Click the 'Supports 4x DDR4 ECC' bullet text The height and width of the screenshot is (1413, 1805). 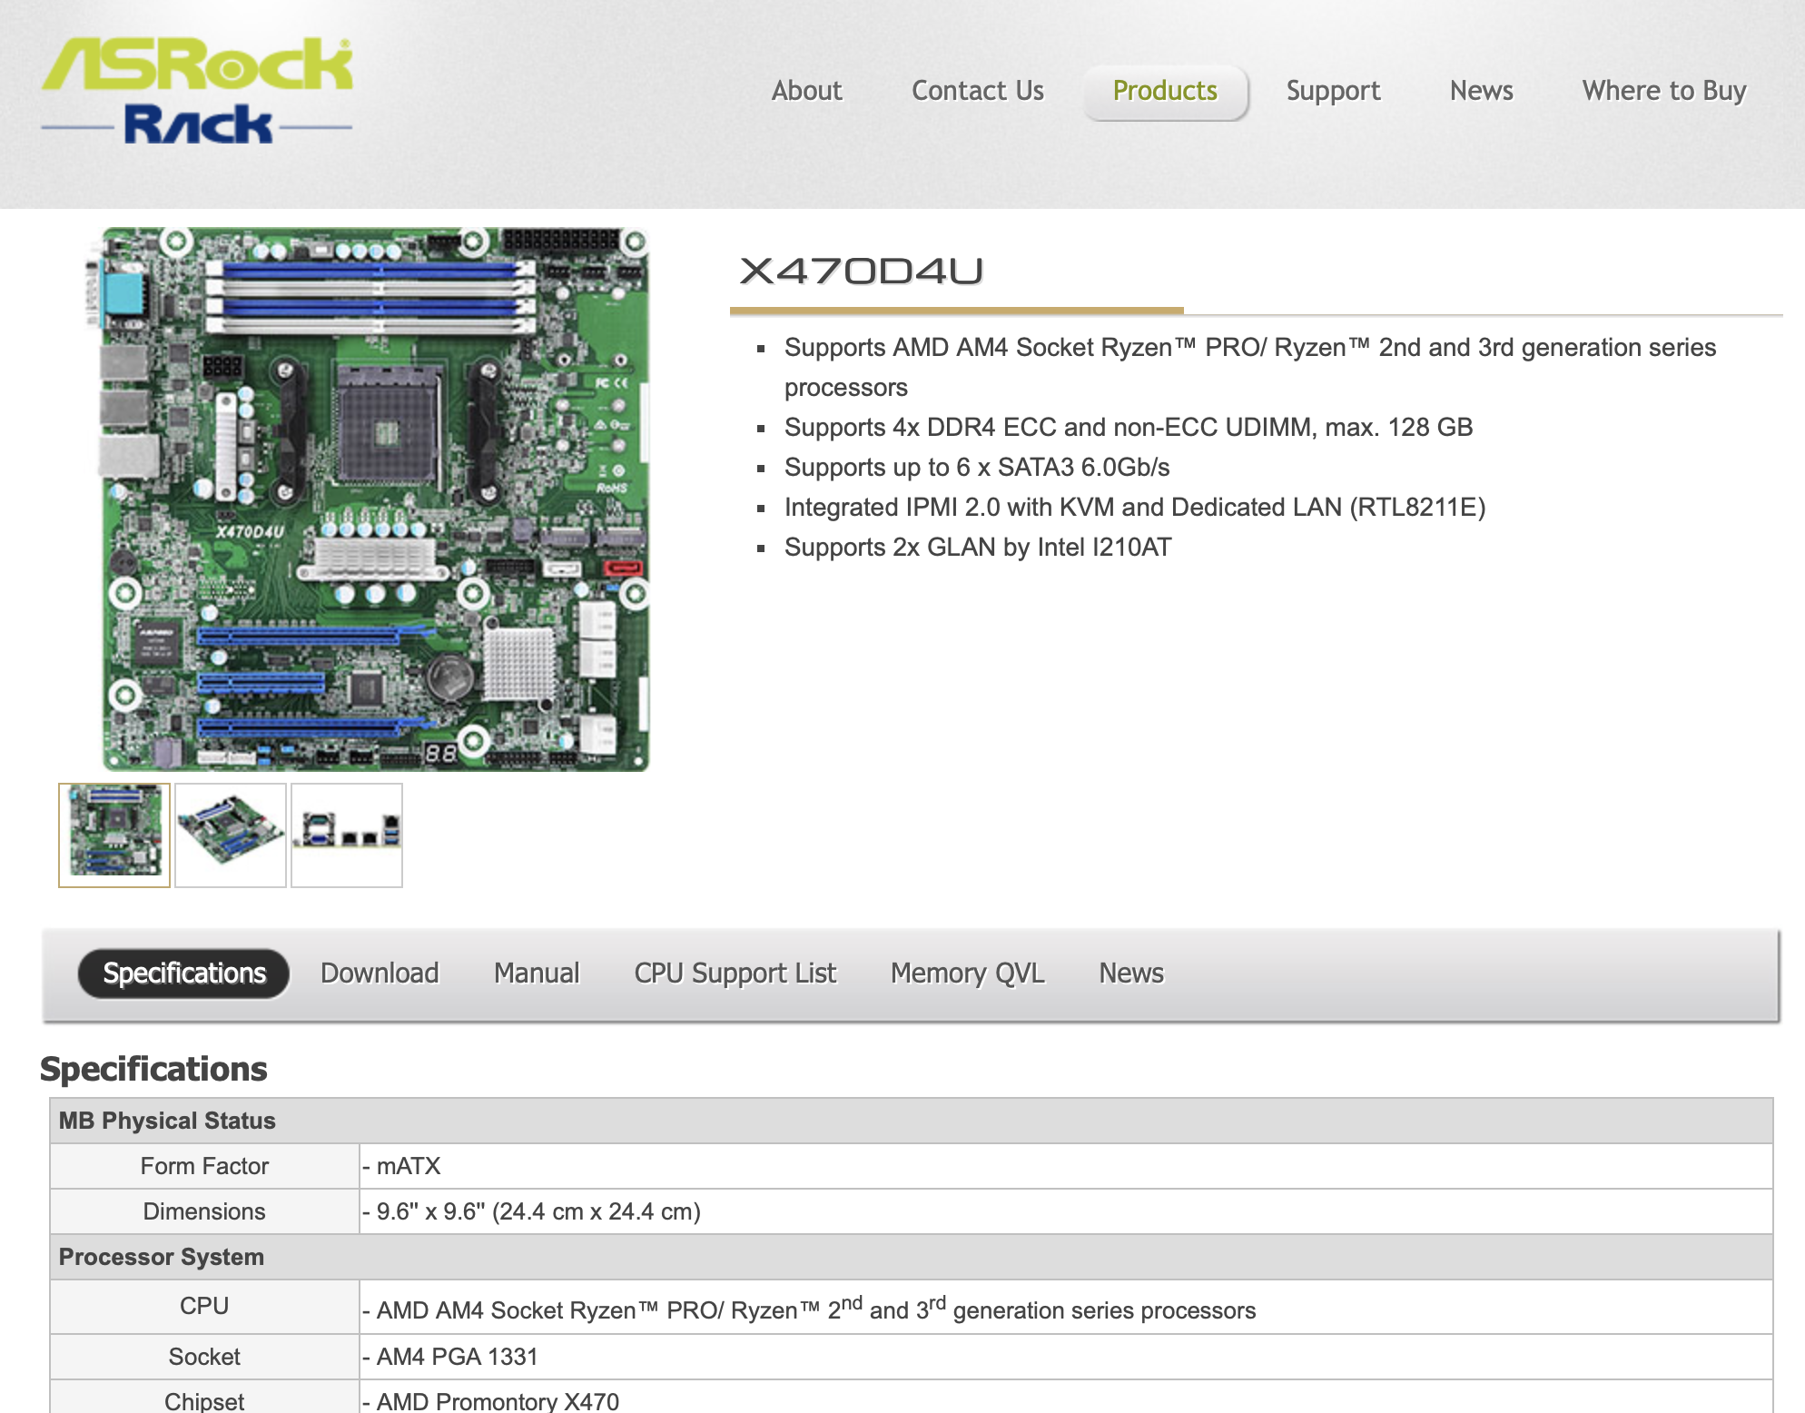point(1129,428)
